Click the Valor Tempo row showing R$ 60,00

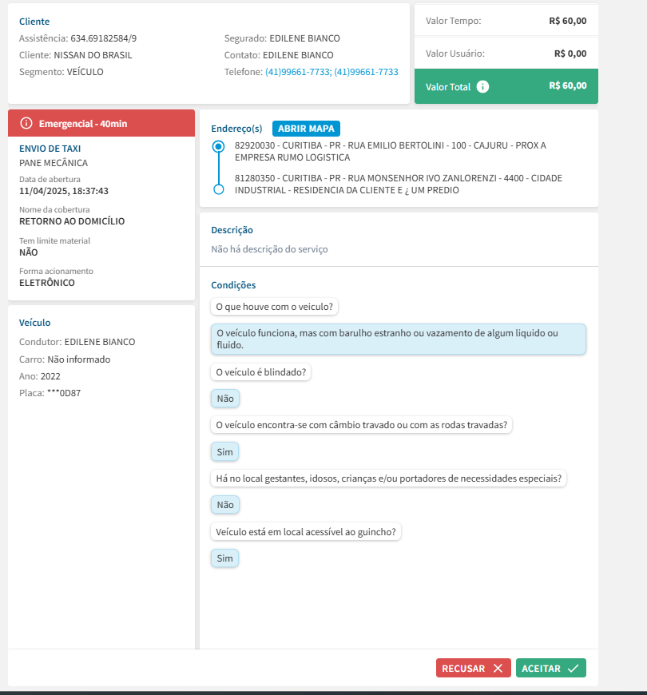point(506,21)
